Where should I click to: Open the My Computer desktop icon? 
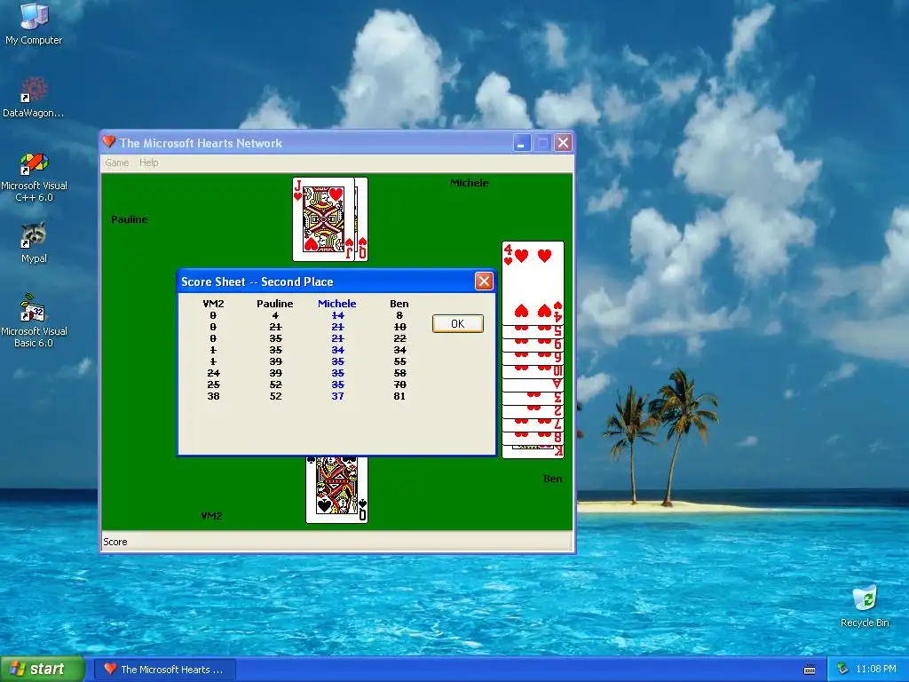(34, 23)
